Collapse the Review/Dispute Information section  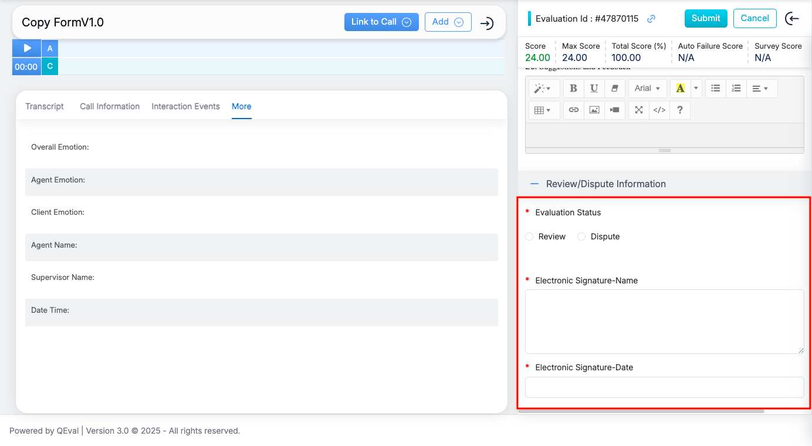534,184
